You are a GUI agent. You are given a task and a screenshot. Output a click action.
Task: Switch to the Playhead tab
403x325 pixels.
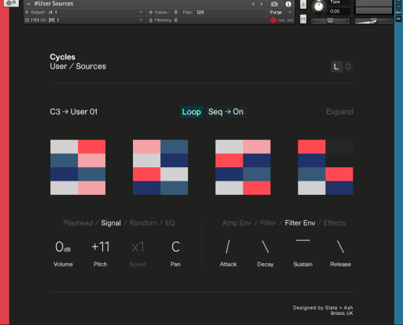pos(78,223)
